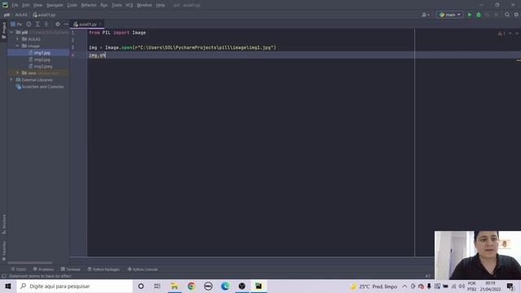Click aula01.py breadcrumb in navigation bar
The width and height of the screenshot is (521, 293).
(44, 15)
